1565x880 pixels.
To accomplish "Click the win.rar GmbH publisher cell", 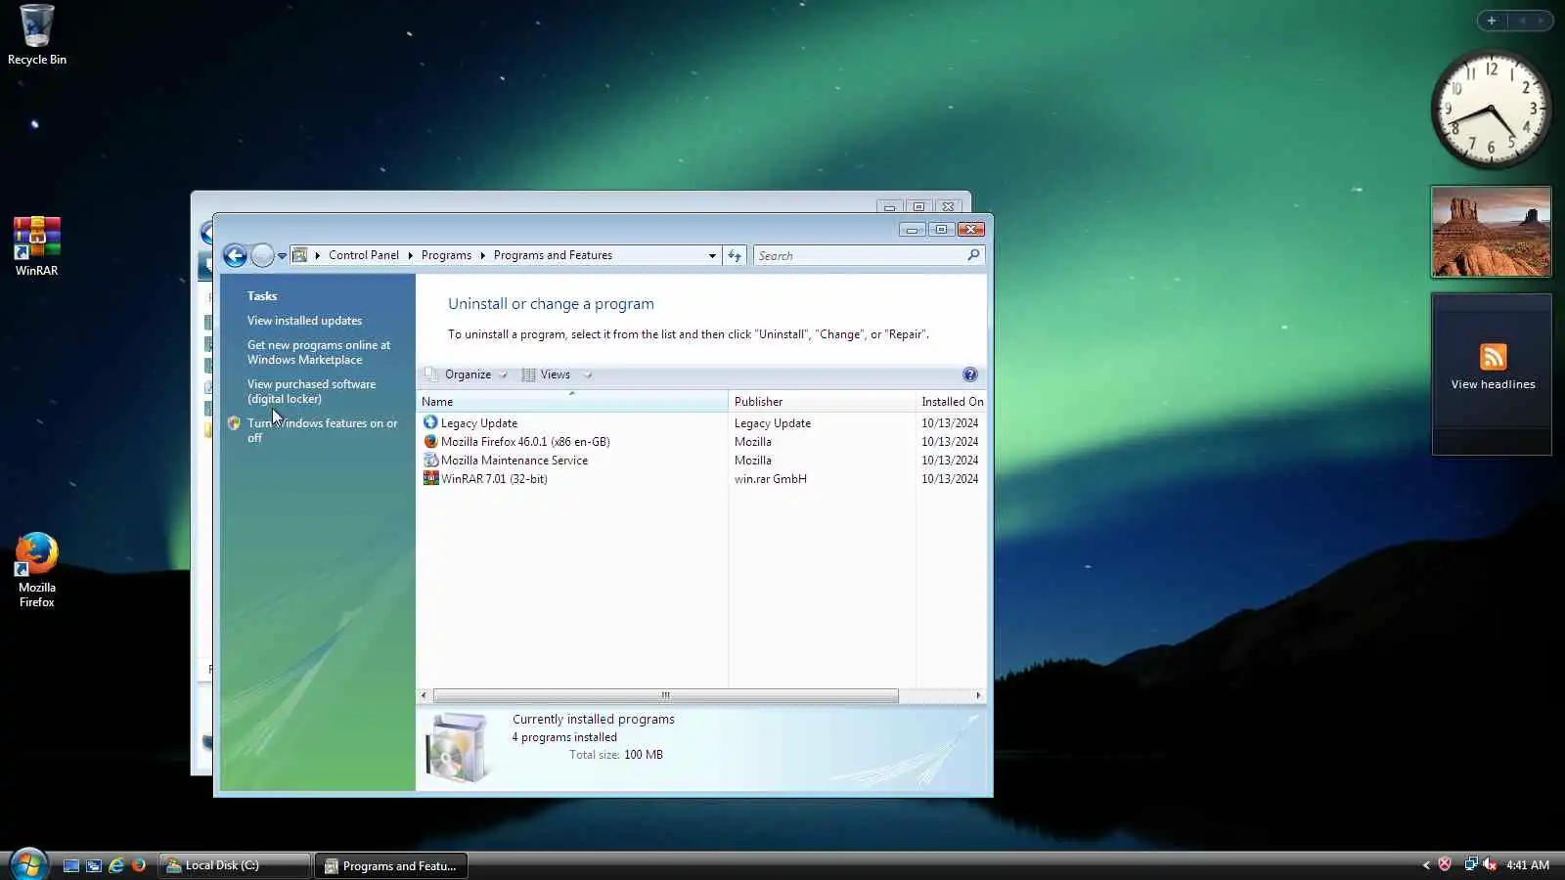I will (771, 479).
